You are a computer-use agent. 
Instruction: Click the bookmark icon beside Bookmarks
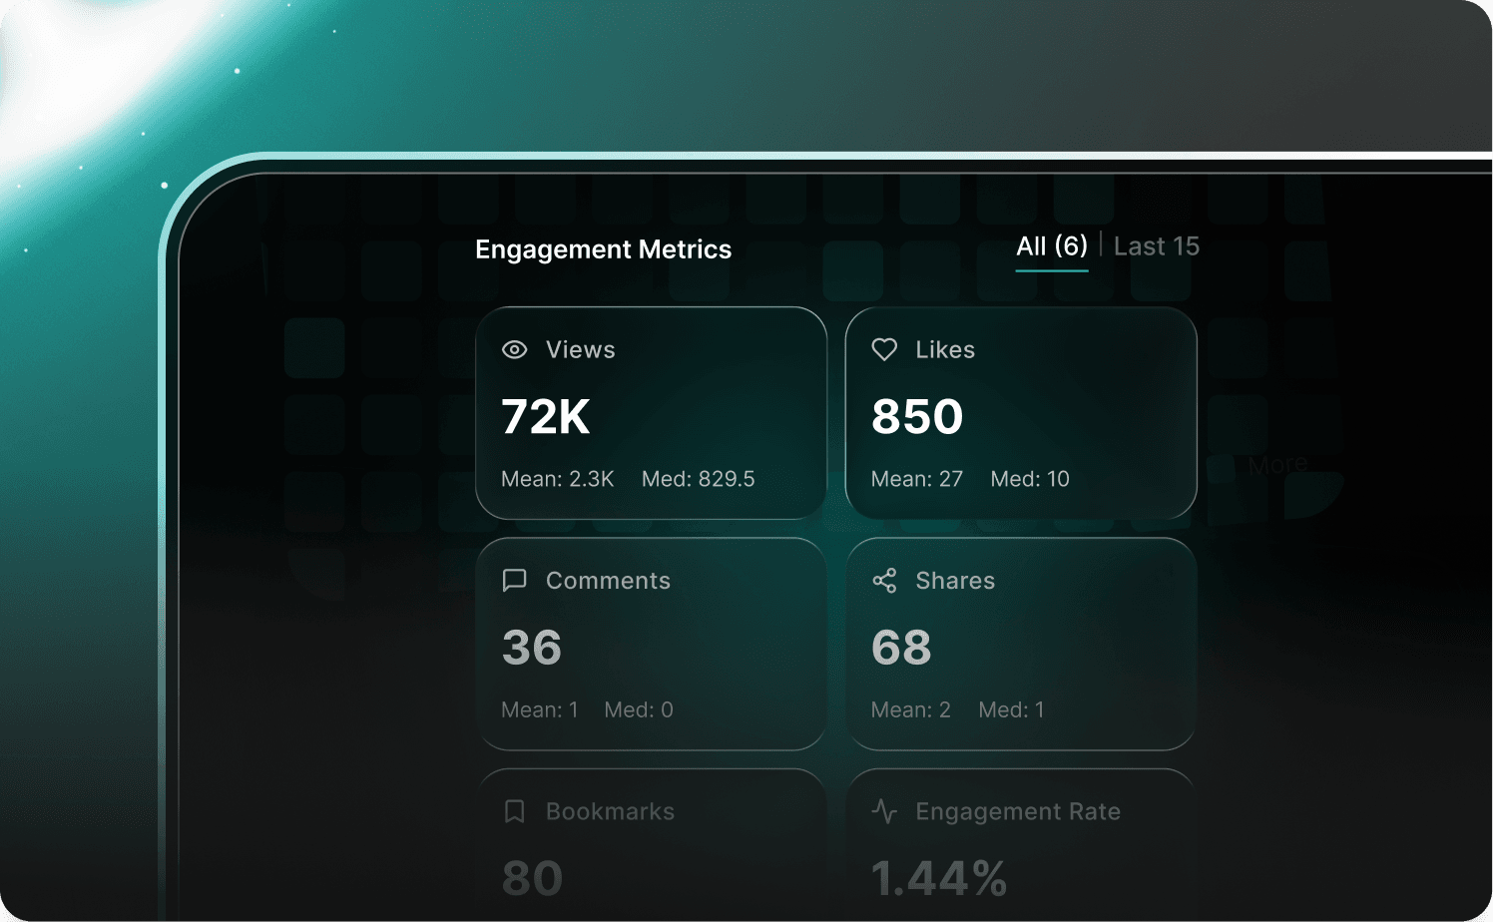point(514,811)
